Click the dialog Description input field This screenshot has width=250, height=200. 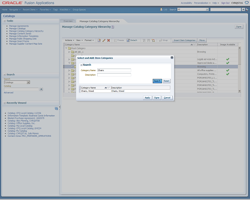pyautogui.click(x=114, y=75)
